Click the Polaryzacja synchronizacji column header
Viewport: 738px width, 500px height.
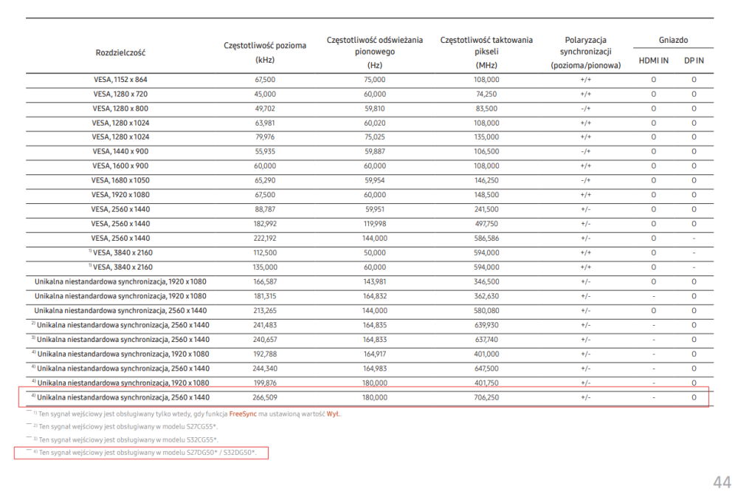pyautogui.click(x=586, y=52)
